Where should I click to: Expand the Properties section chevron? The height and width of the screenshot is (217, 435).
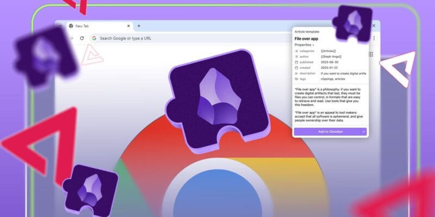(313, 45)
